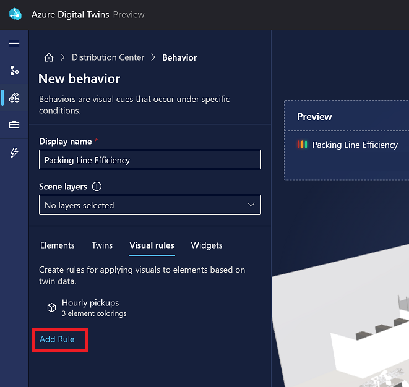This screenshot has height=387, width=409.
Task: Open the hamburger navigation menu
Action: pyautogui.click(x=14, y=43)
